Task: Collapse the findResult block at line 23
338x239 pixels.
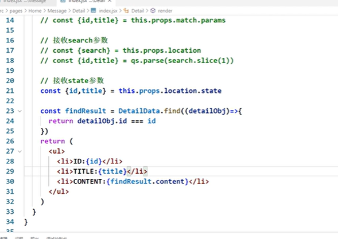Action: click(20, 111)
